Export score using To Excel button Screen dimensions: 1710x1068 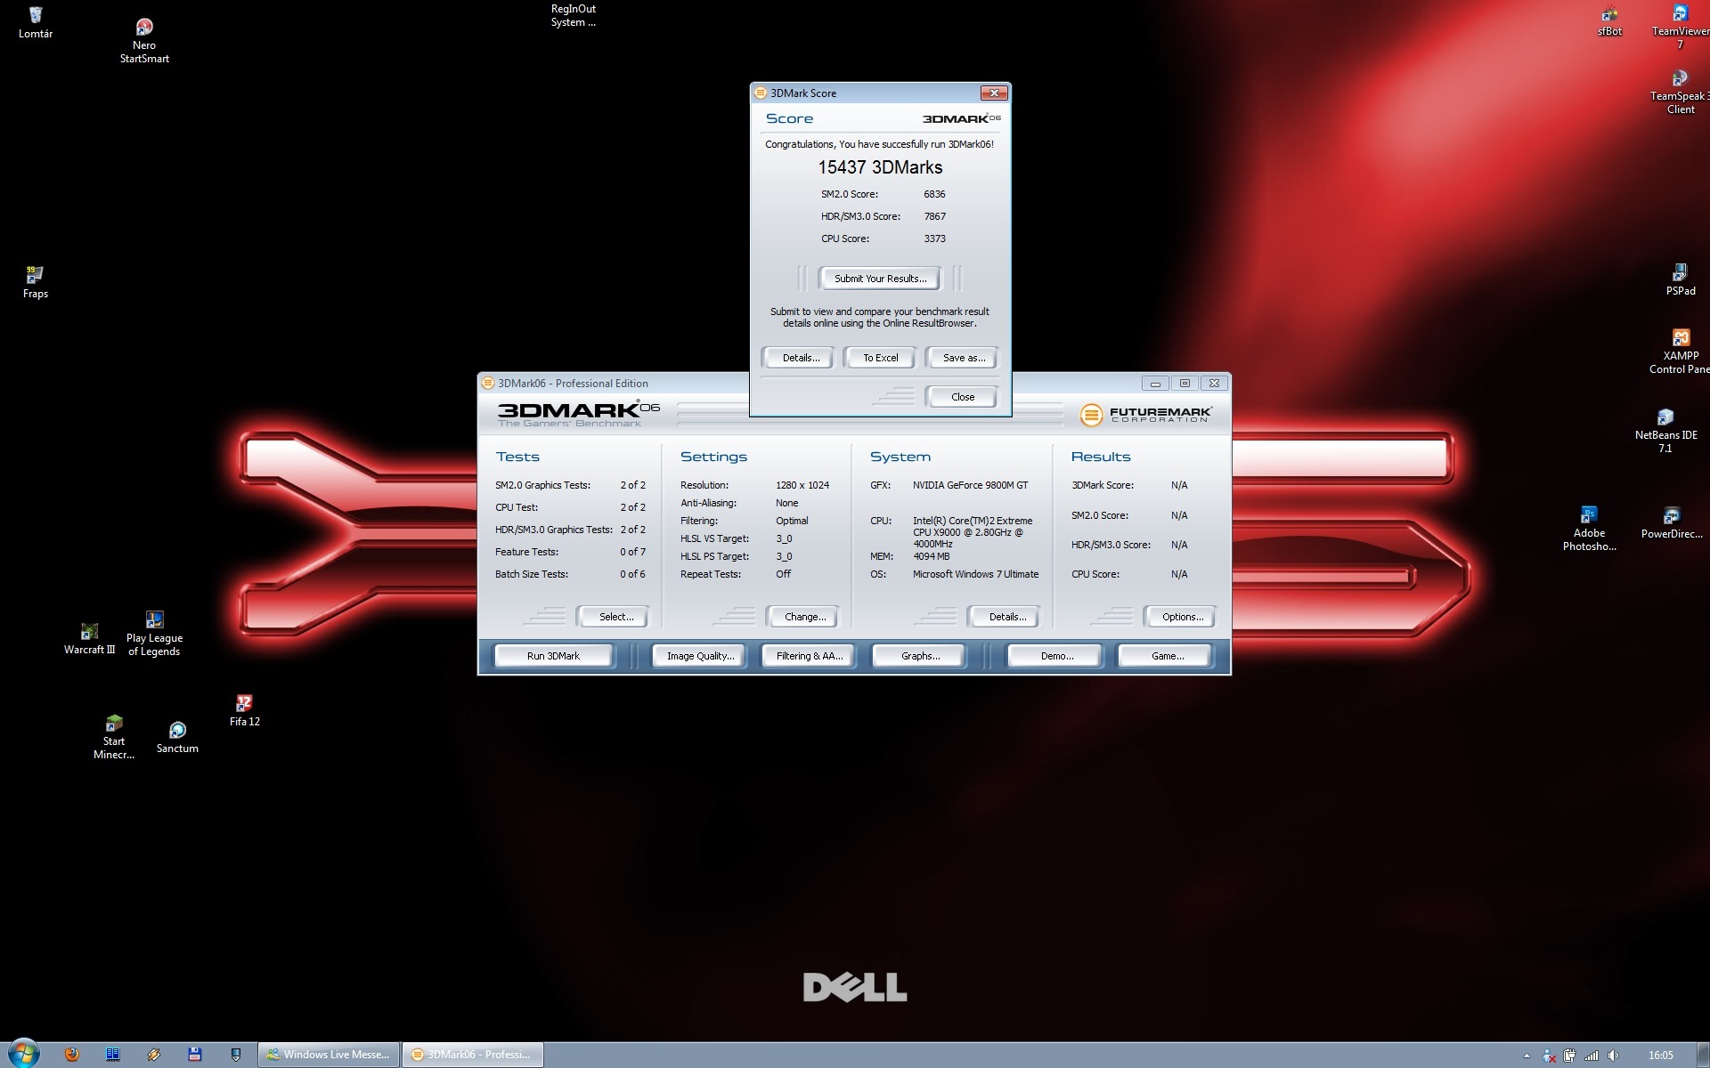(880, 358)
